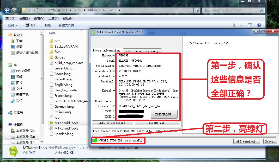Select the 文档 library

pyautogui.click(x=17, y=89)
